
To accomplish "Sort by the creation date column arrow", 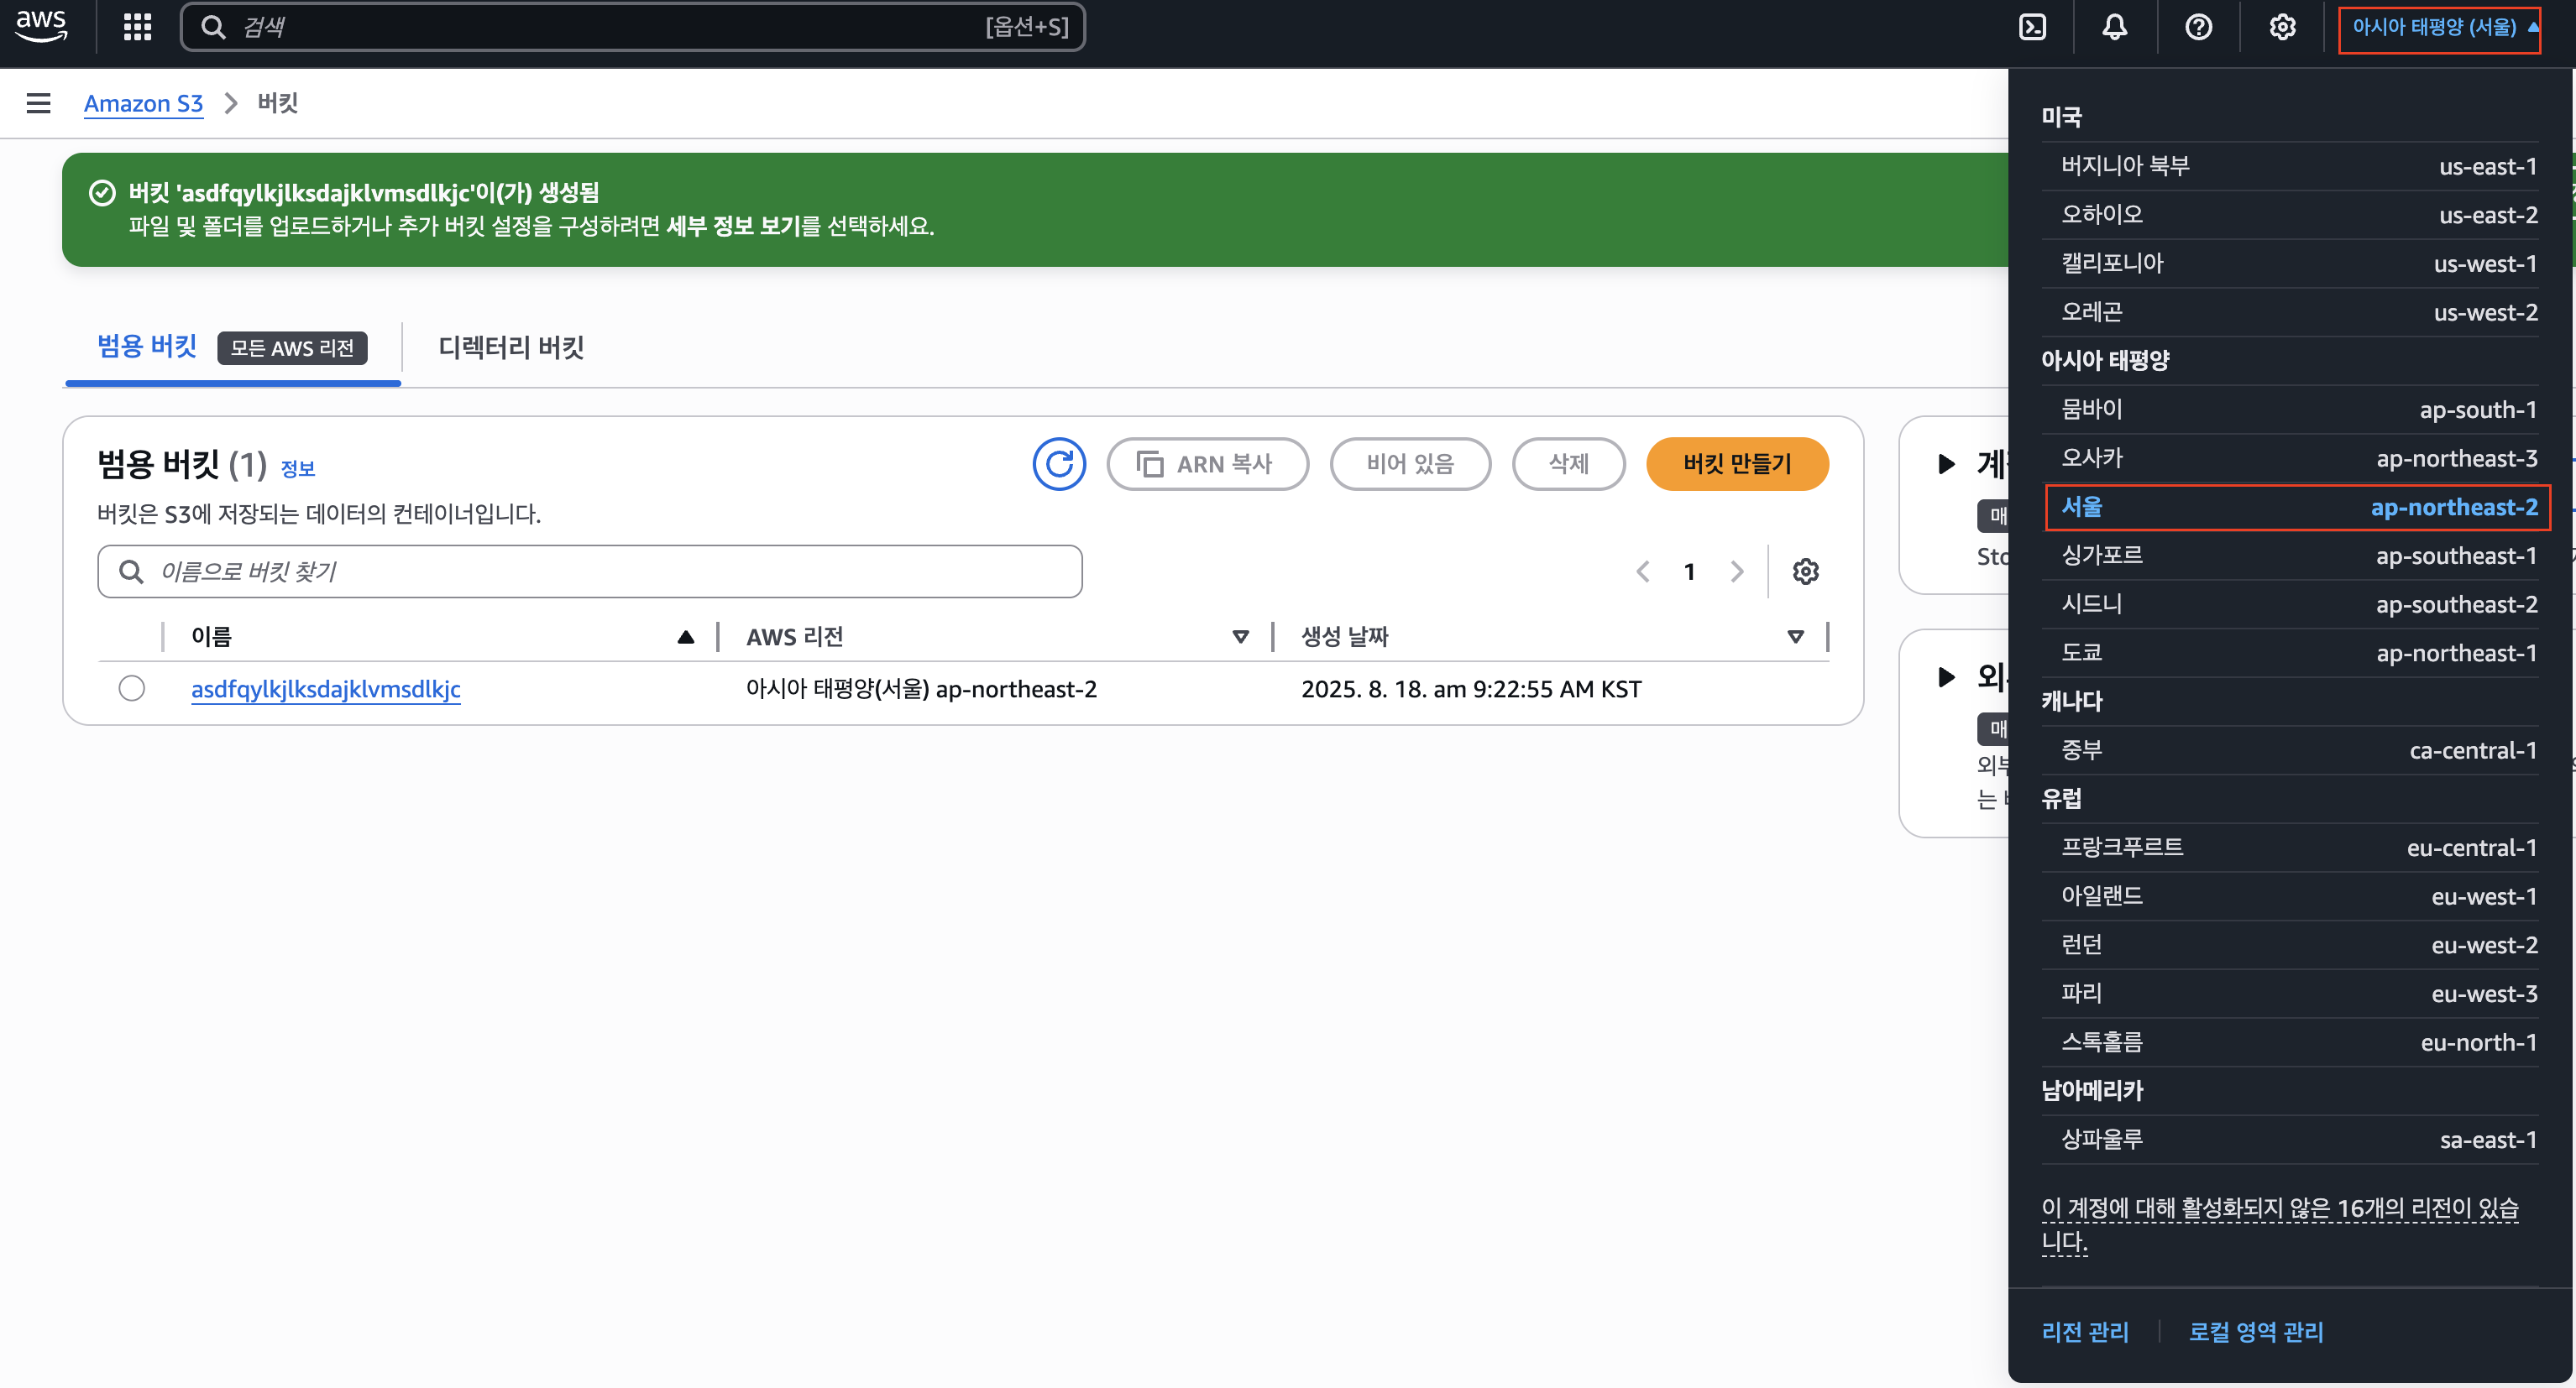I will (x=1795, y=637).
